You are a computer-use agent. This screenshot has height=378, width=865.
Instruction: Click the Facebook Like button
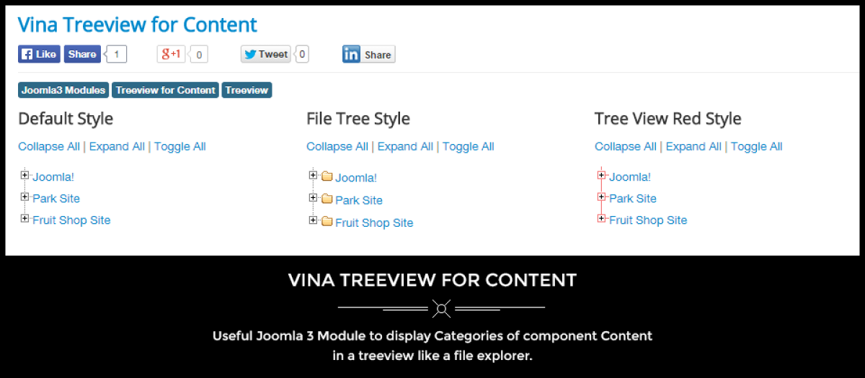(x=39, y=54)
